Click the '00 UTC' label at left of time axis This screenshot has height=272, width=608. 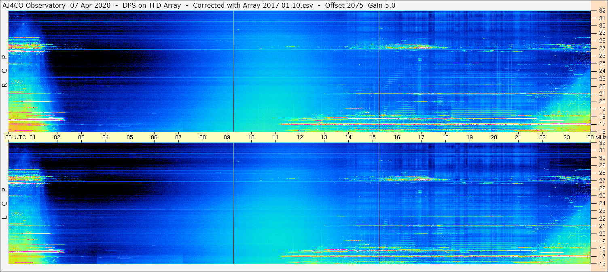[x=16, y=137]
